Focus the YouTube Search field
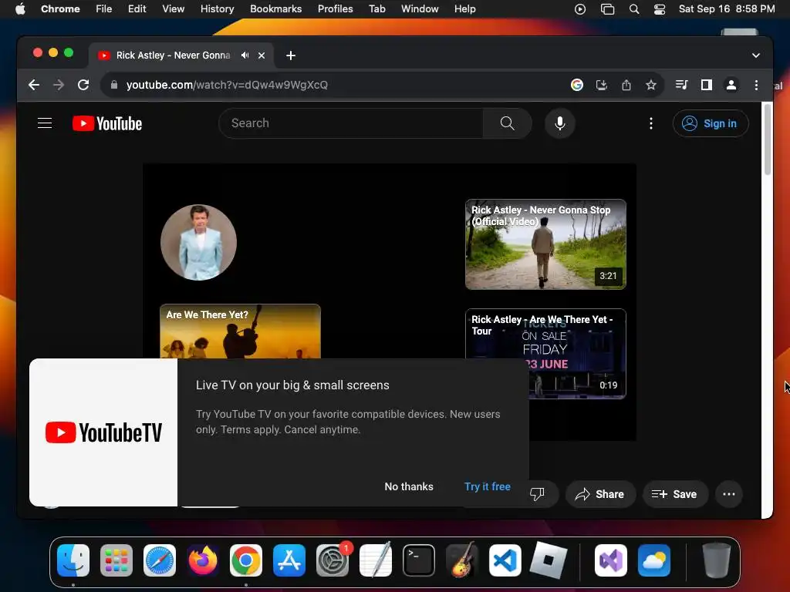This screenshot has height=592, width=790. 351,123
